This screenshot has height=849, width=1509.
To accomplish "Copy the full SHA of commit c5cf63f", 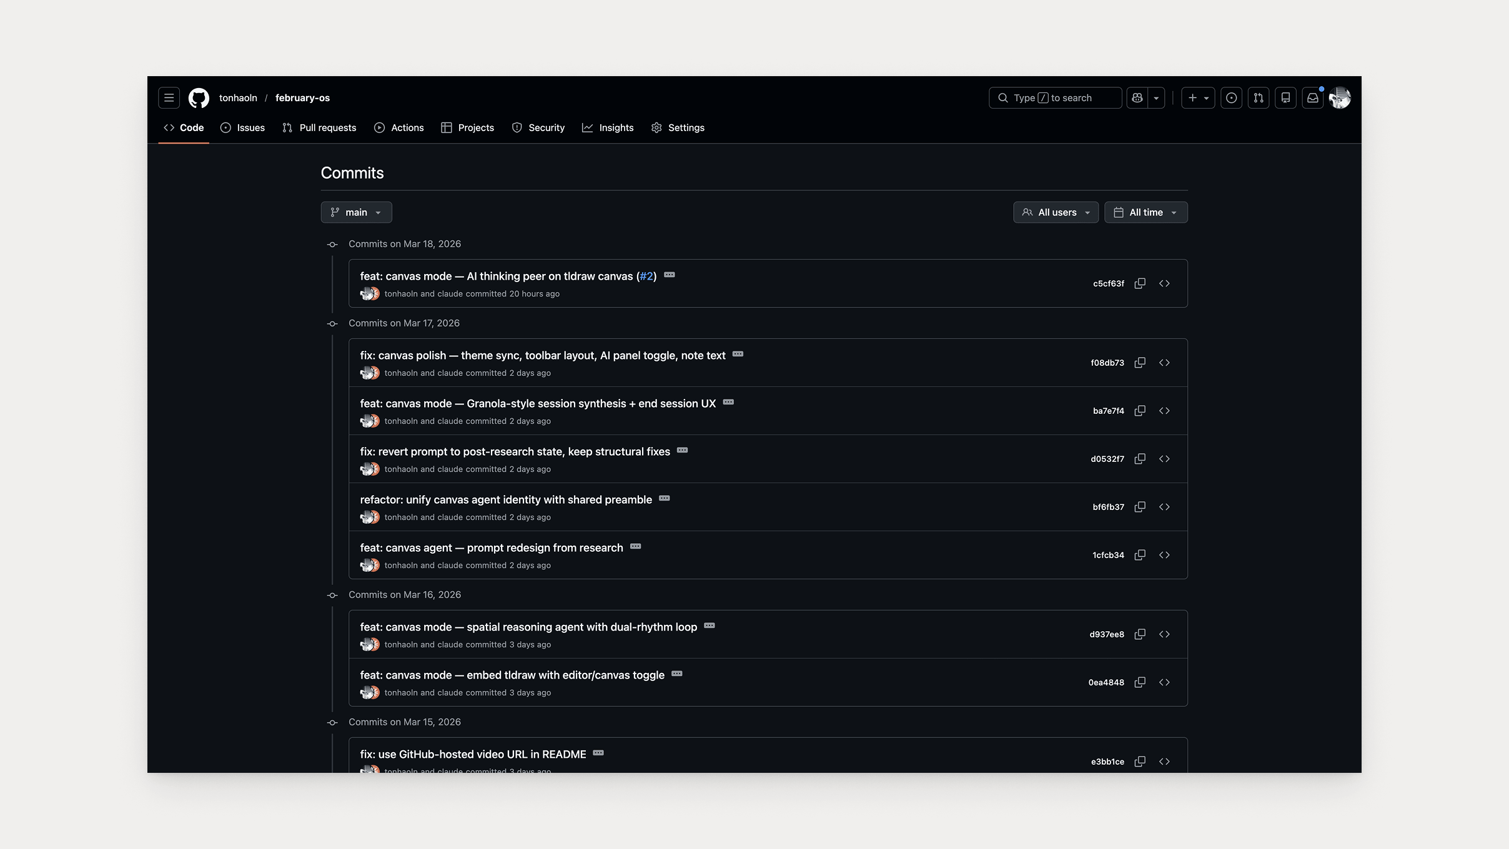I will click(x=1140, y=283).
